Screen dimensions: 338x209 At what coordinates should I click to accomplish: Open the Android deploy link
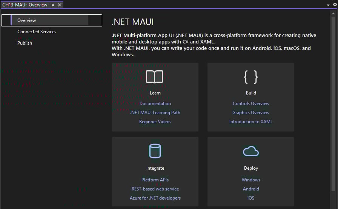[x=251, y=189]
